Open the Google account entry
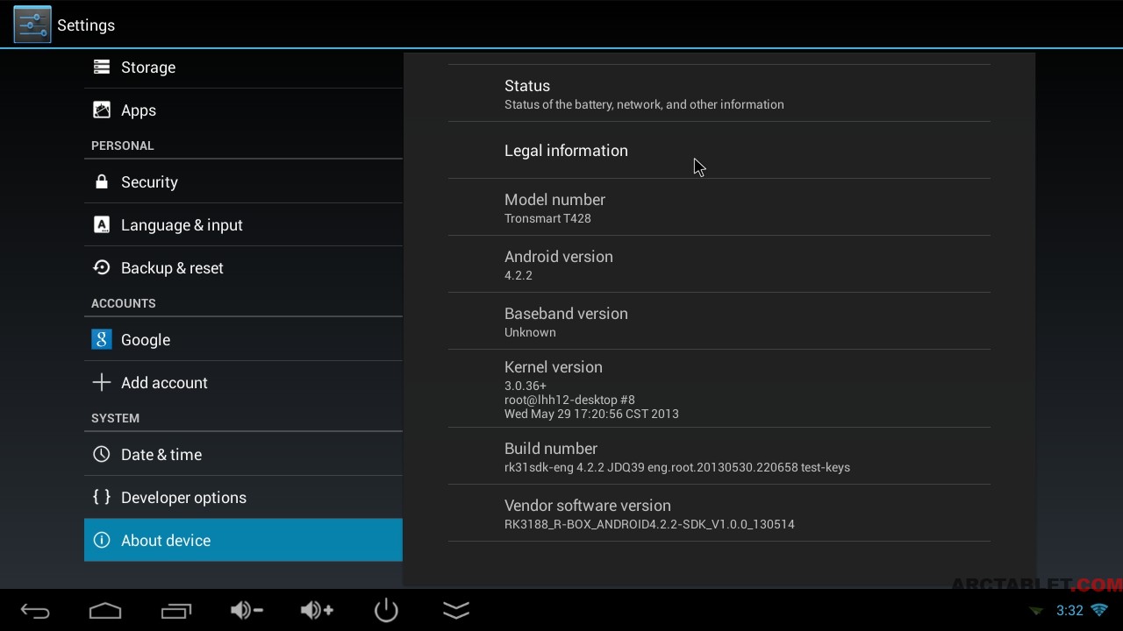This screenshot has height=631, width=1123. coord(145,340)
